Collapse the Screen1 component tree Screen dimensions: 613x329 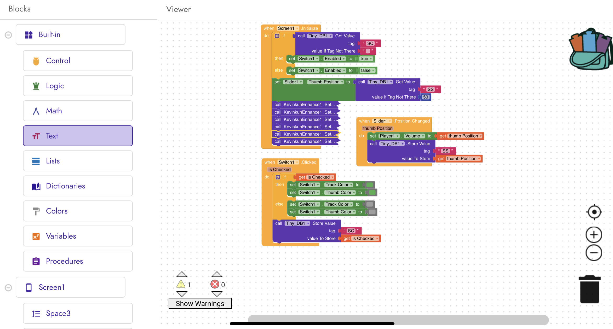(8, 287)
